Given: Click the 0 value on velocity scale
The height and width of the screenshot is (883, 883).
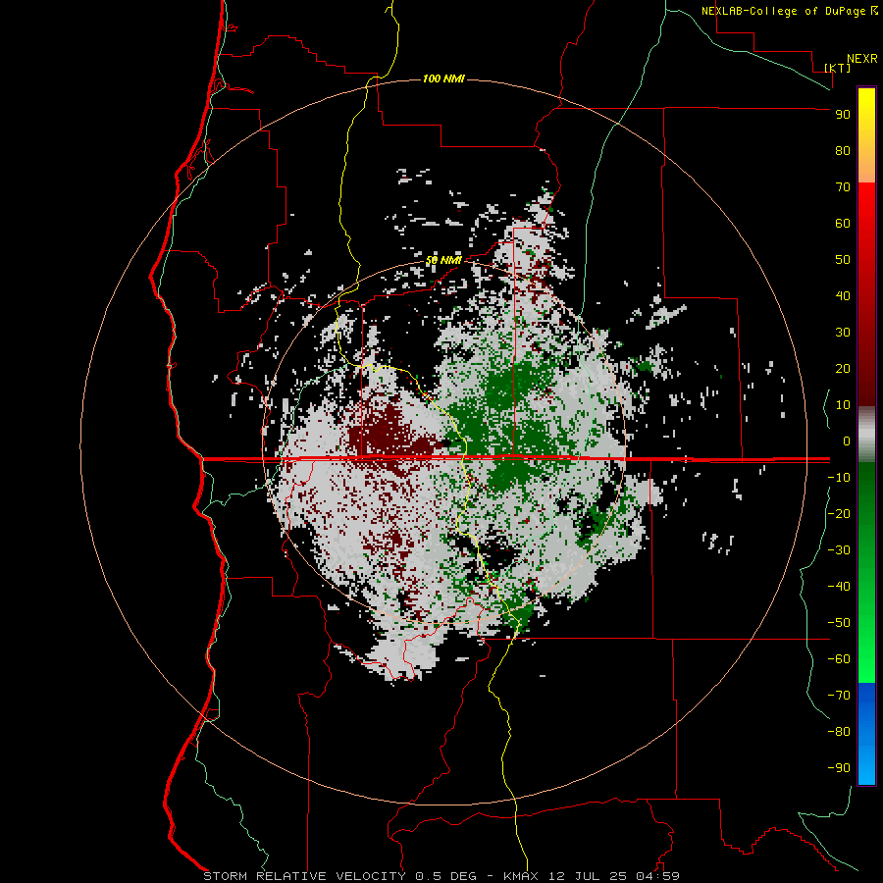Looking at the screenshot, I should click(847, 441).
